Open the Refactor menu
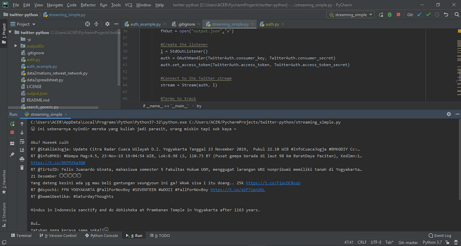Viewport: 461px width, 246px height. 88,5
